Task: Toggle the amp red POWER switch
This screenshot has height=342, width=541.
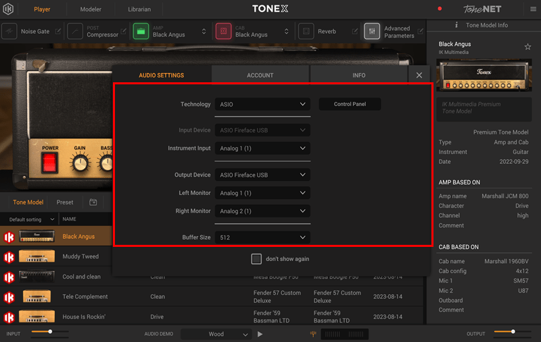Action: [x=49, y=163]
